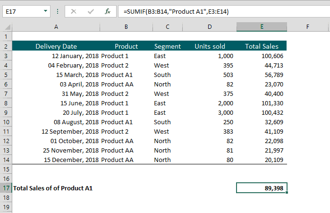Select cell with 15 June, 2018
330x213 pixels.
tap(56, 103)
